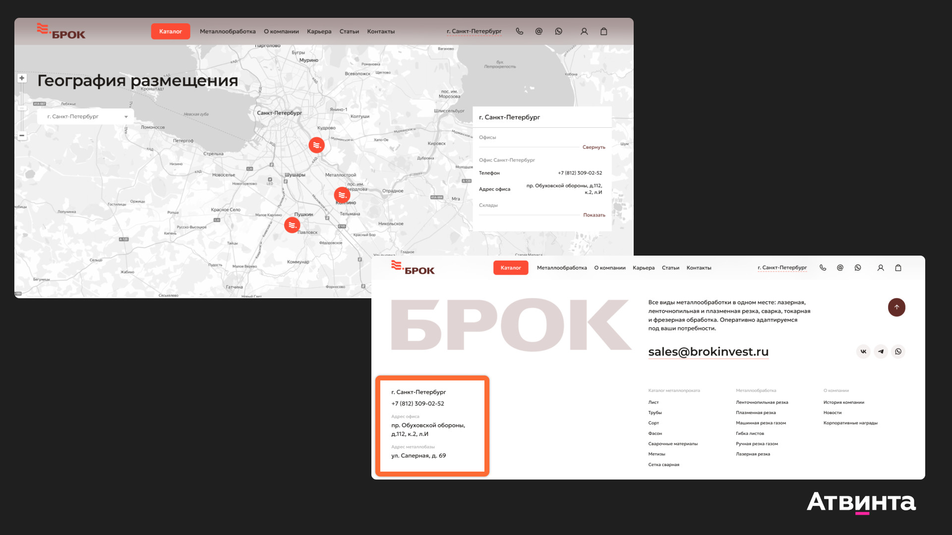Open city selector in top header
This screenshot has width=952, height=535.
(x=474, y=31)
